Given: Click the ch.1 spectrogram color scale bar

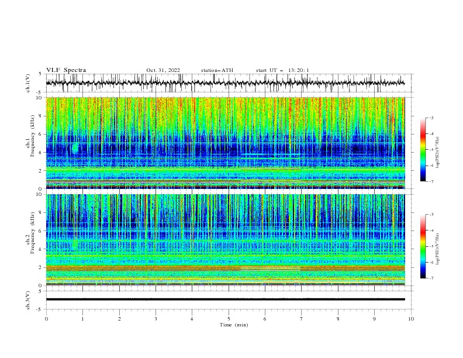Looking at the screenshot, I should coord(423,150).
